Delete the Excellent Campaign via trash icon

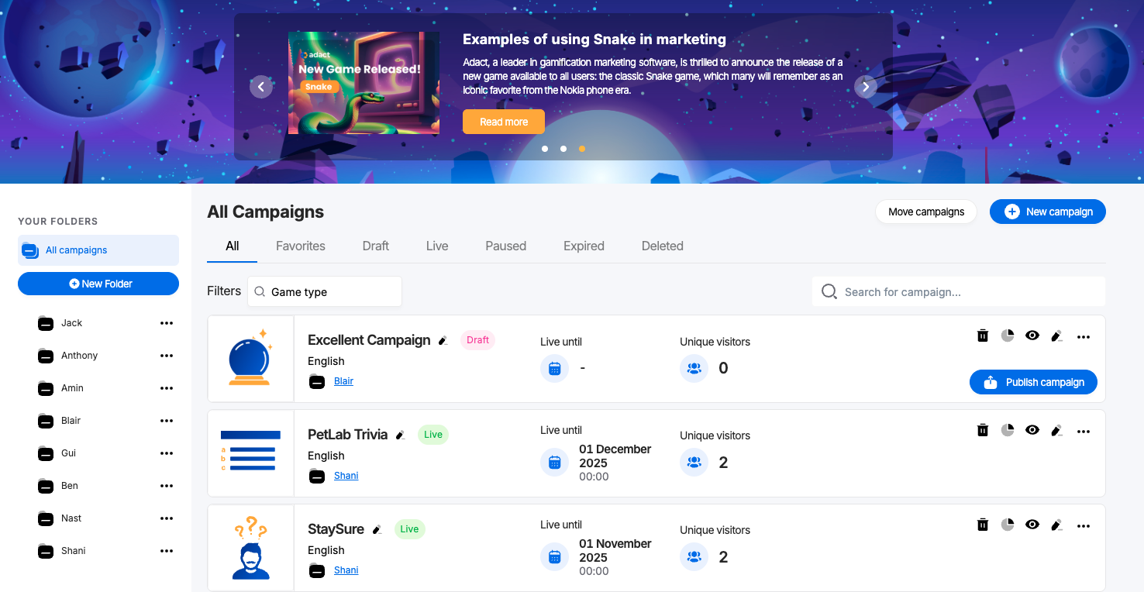(983, 336)
